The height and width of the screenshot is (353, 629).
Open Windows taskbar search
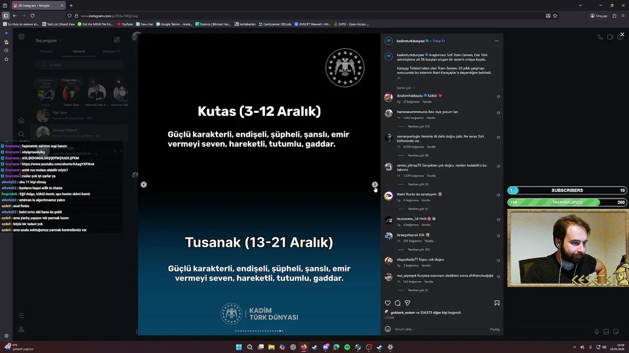(250, 347)
